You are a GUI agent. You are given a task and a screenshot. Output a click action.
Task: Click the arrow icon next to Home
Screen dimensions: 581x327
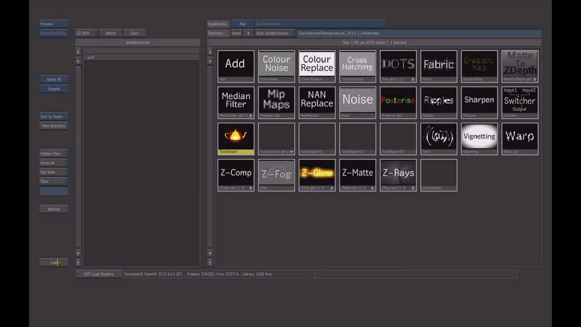tap(248, 33)
